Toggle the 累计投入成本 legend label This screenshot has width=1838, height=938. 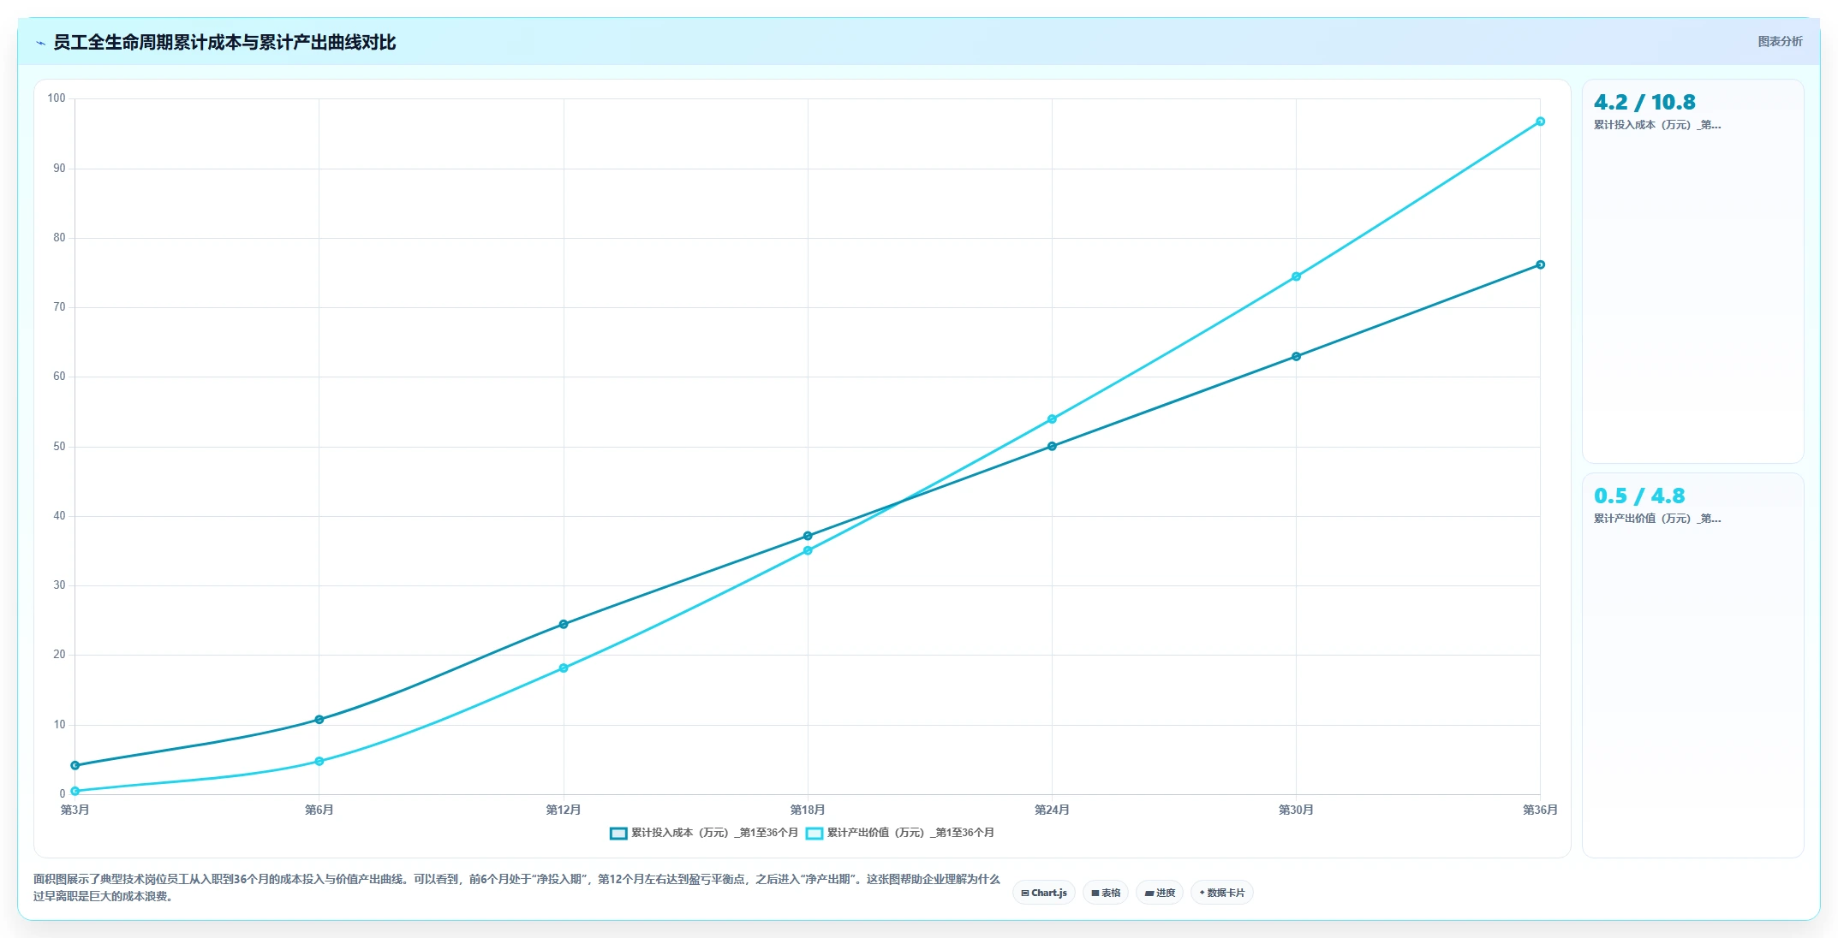[714, 833]
